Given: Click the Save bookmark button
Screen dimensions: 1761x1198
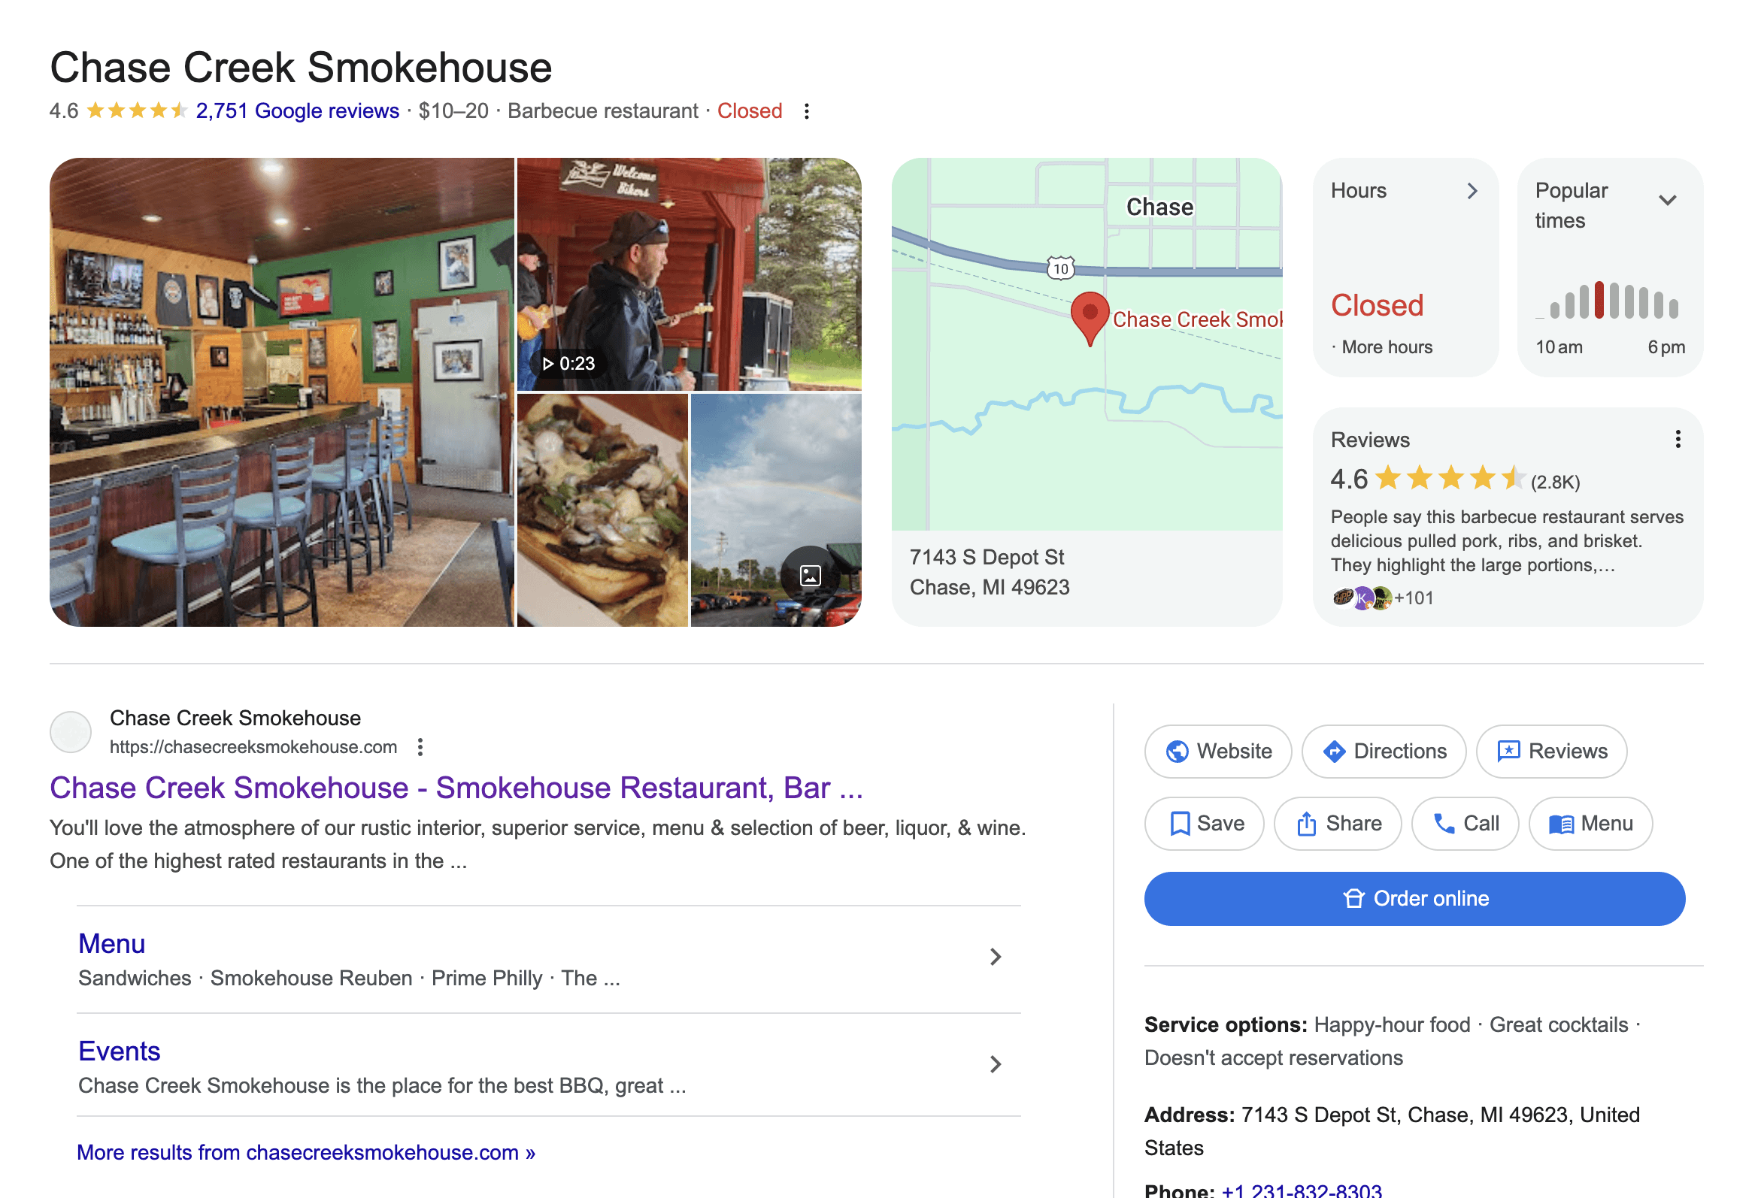Looking at the screenshot, I should 1204,823.
